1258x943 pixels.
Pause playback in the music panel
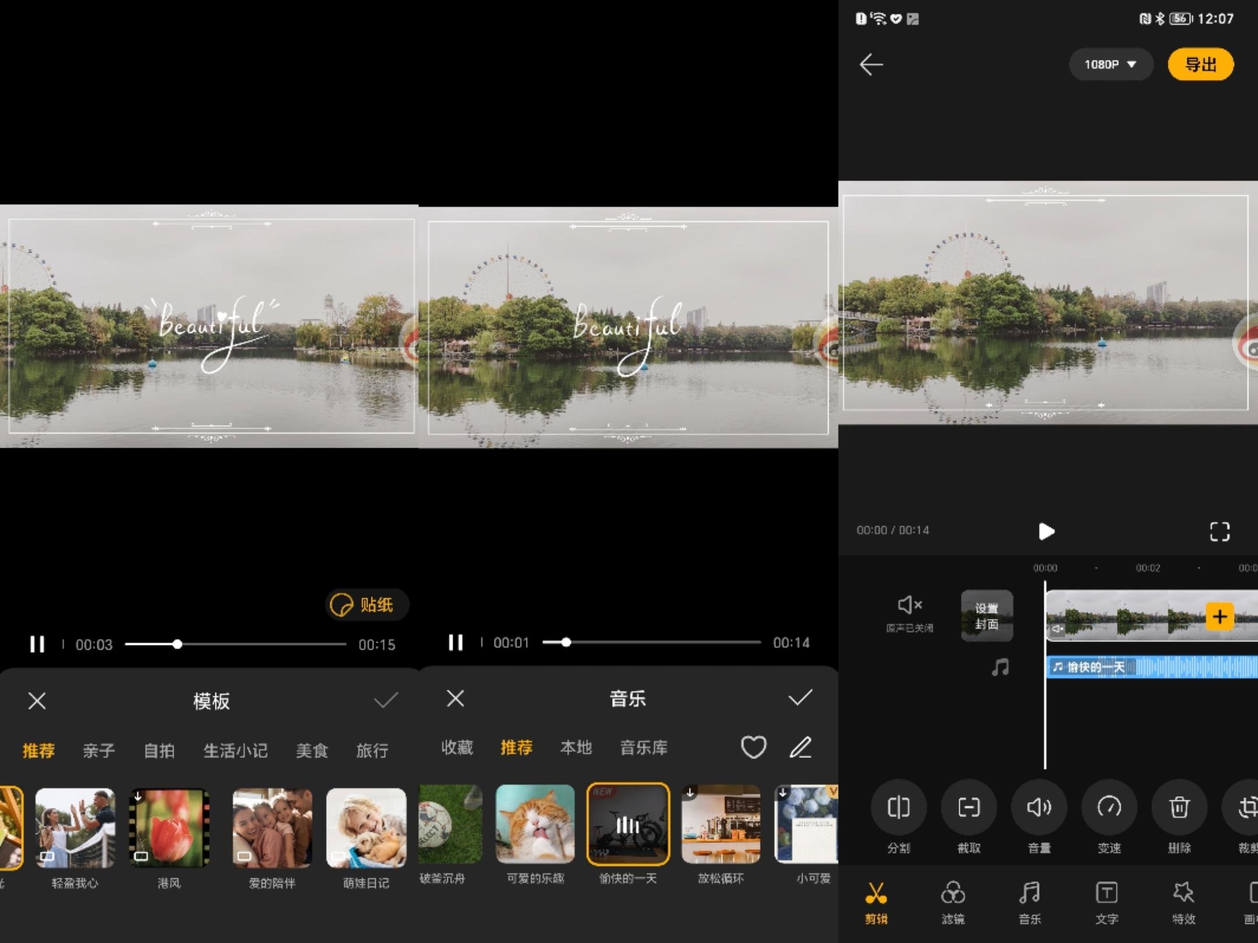tap(455, 643)
